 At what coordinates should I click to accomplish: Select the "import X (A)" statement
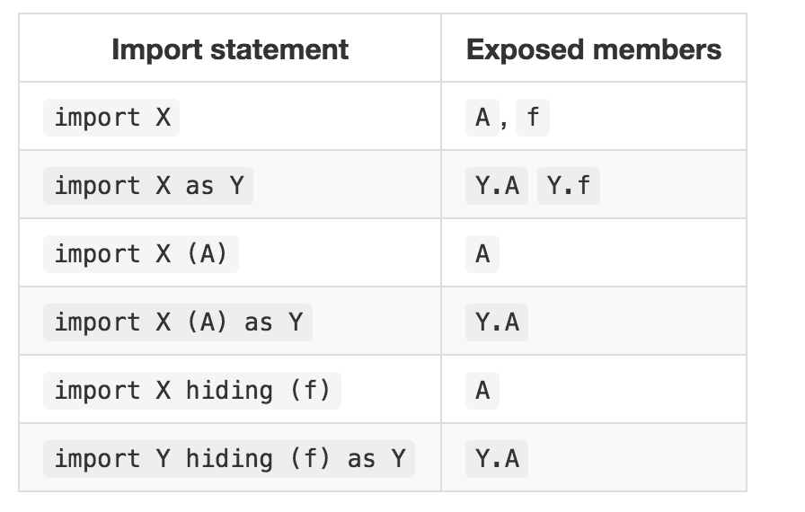141,254
